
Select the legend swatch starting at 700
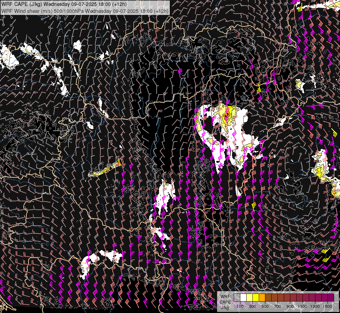(x=281, y=297)
